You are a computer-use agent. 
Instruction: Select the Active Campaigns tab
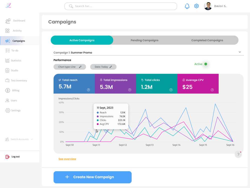tap(82, 40)
